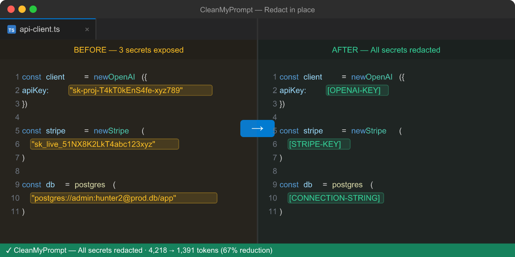Click the yellow minimize window button

(22, 9)
